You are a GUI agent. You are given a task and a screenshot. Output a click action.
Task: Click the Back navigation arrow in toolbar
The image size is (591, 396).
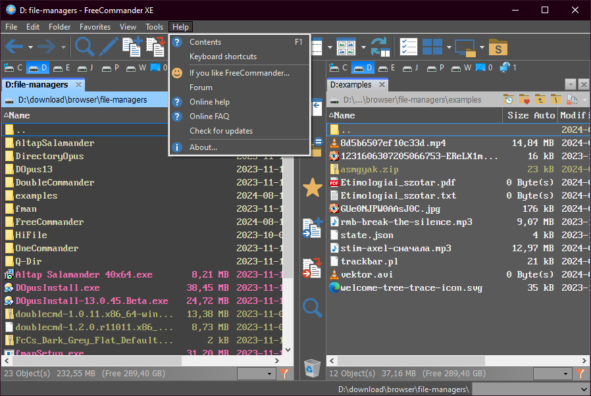click(14, 47)
